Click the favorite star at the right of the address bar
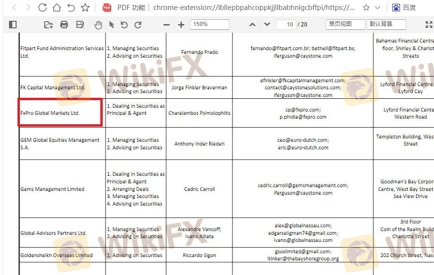Viewport: 434px width, 275px height. (366, 8)
